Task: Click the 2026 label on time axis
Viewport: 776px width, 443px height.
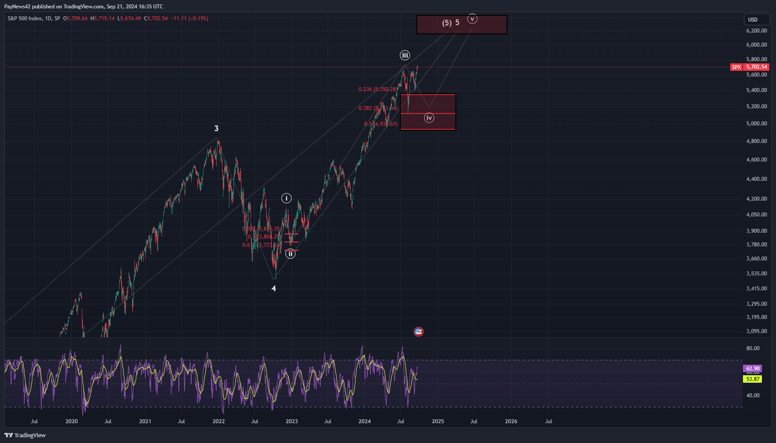Action: click(x=511, y=421)
